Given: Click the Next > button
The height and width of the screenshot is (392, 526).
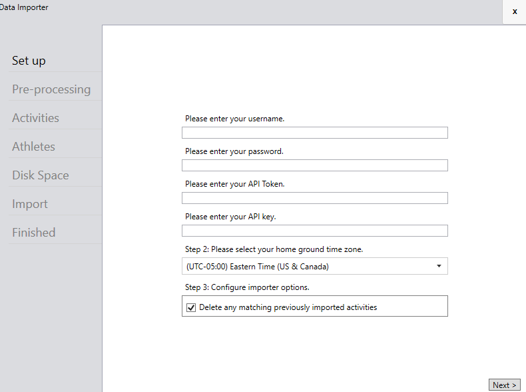Looking at the screenshot, I should [x=504, y=385].
